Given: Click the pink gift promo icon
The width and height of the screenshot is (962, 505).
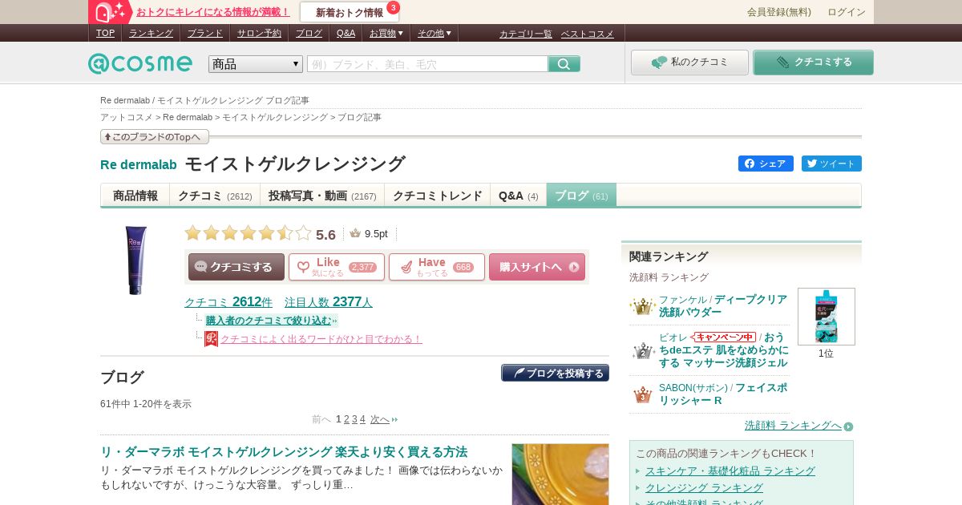Looking at the screenshot, I should click(111, 12).
